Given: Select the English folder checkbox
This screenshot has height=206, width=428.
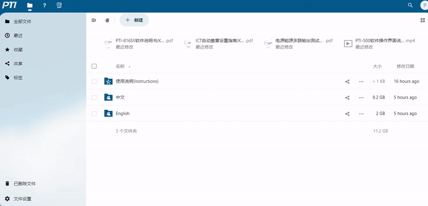Looking at the screenshot, I should tap(94, 113).
